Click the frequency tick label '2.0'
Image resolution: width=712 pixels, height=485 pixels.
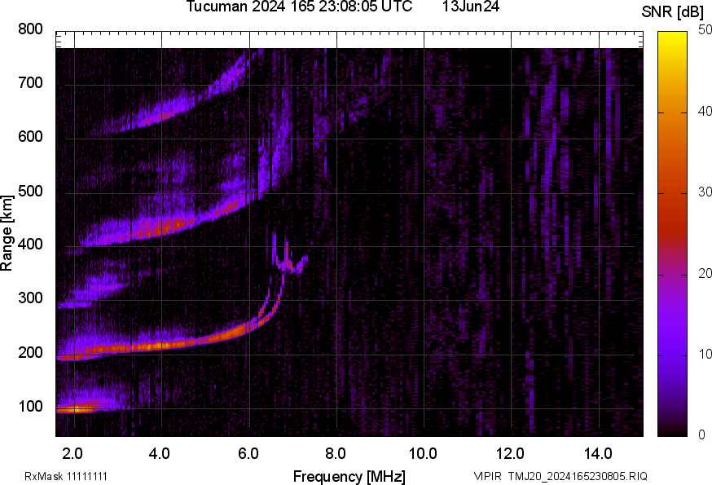pyautogui.click(x=73, y=454)
